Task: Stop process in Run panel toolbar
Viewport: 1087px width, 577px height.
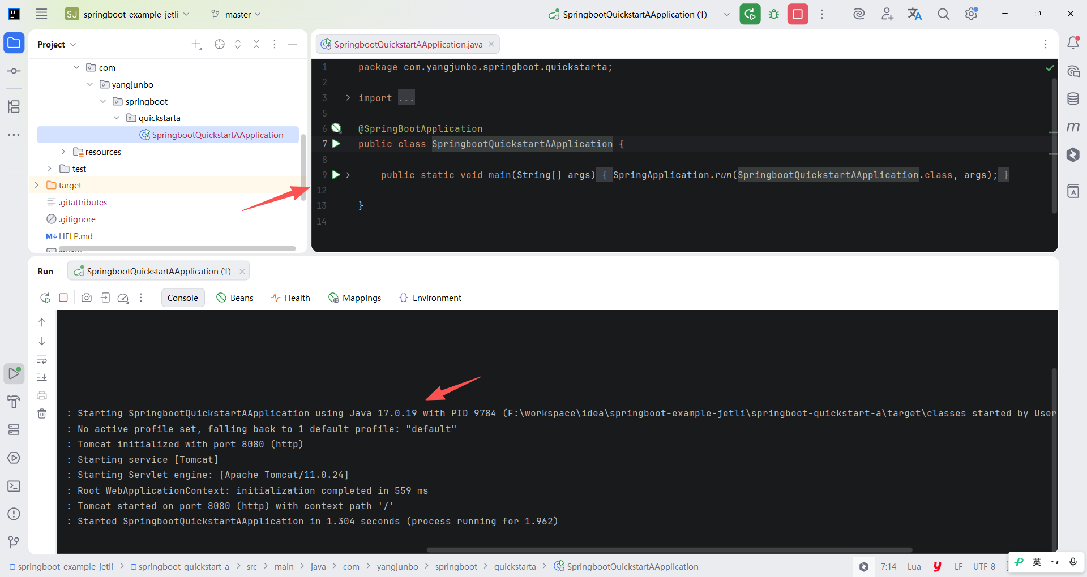Action: pos(63,298)
